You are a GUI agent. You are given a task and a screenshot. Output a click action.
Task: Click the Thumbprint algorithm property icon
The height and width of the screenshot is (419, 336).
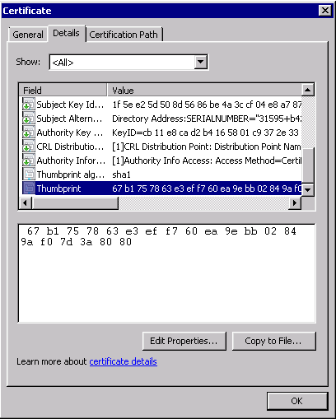pos(29,175)
